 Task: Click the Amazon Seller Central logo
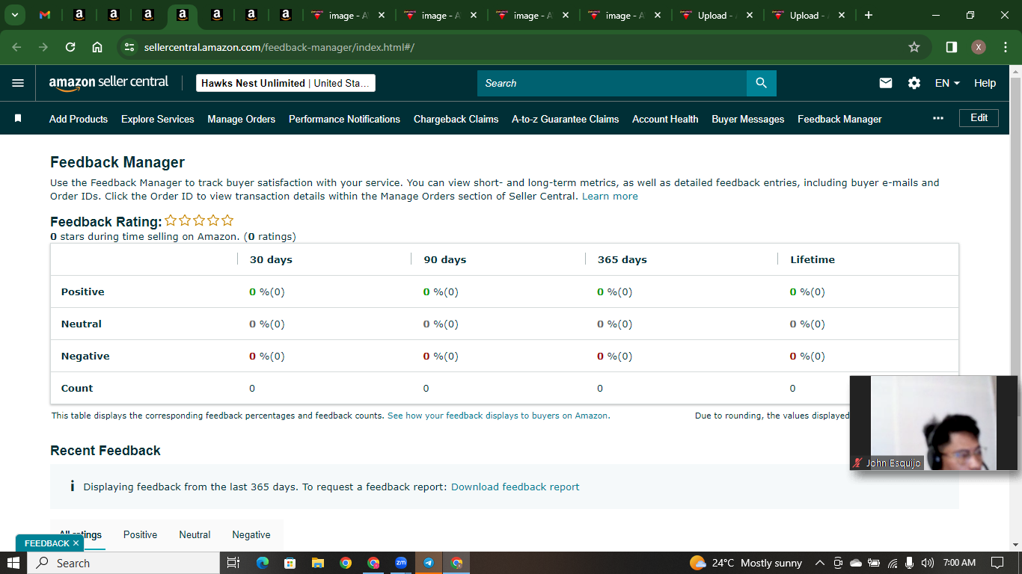coord(109,83)
